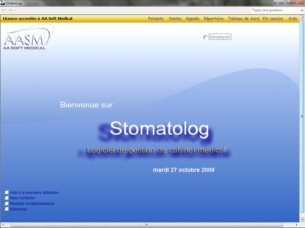Click the vertical scrollbar down arrow
This screenshot has height=228, width=305.
302,220
